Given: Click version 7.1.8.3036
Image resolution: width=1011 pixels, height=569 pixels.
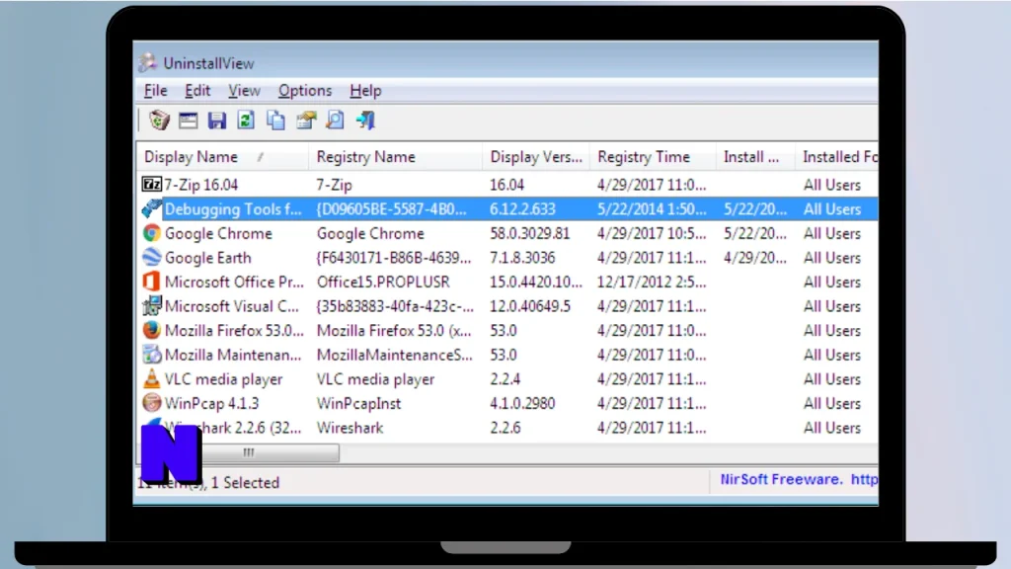Looking at the screenshot, I should tap(522, 258).
